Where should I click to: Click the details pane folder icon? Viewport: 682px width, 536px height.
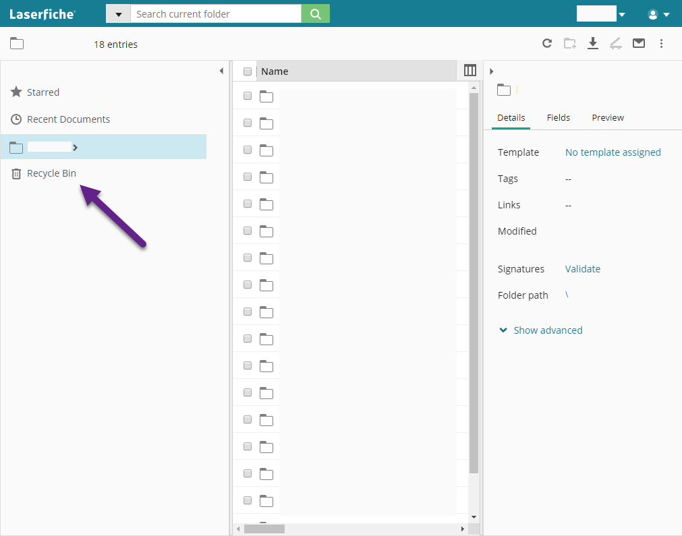pyautogui.click(x=504, y=90)
